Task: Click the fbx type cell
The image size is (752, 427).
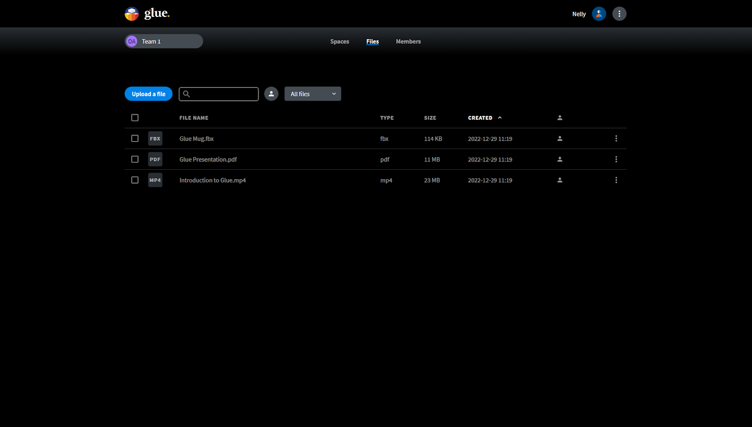Action: 384,139
